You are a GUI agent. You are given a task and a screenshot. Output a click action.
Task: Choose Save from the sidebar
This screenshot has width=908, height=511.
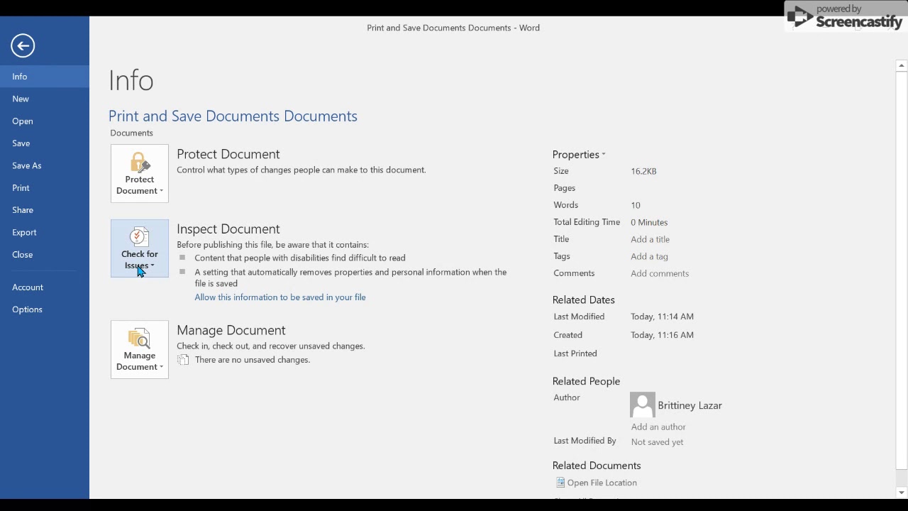[x=45, y=143]
